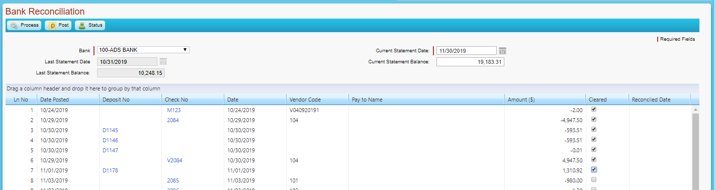
Task: Uncheck Cleared for check V2084 row
Action: 594,159
